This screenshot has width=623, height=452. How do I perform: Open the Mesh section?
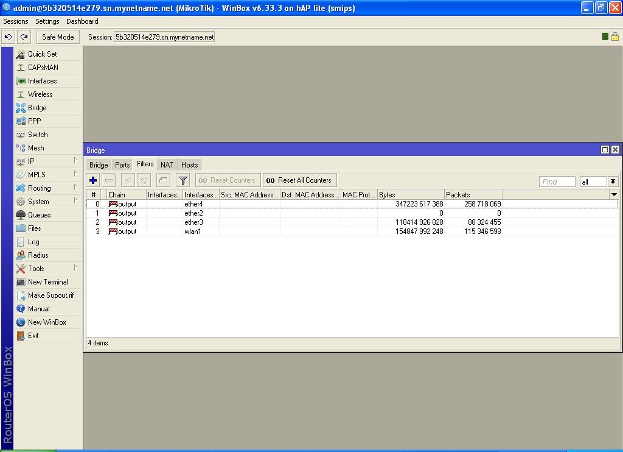[x=48, y=148]
